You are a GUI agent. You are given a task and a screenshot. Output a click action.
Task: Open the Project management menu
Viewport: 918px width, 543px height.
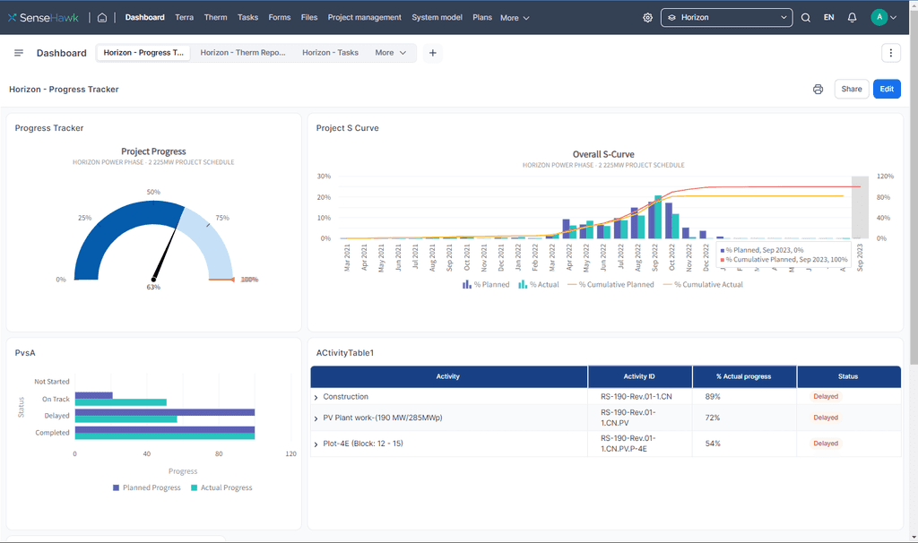pos(364,17)
